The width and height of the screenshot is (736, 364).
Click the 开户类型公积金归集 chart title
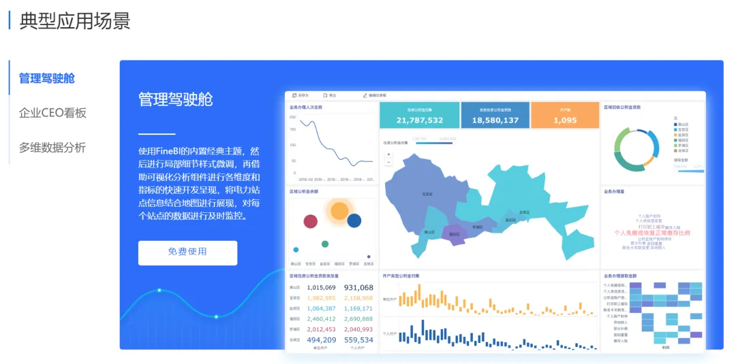(401, 276)
